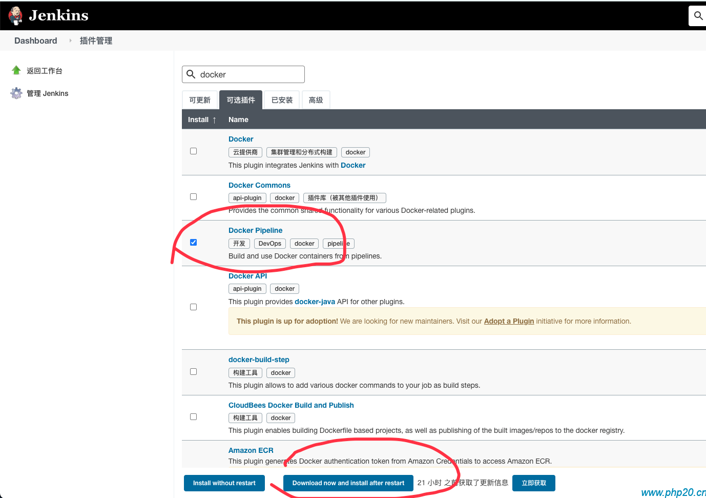Click 构建工具 tag under docker-build-step
The width and height of the screenshot is (706, 498).
tap(245, 373)
